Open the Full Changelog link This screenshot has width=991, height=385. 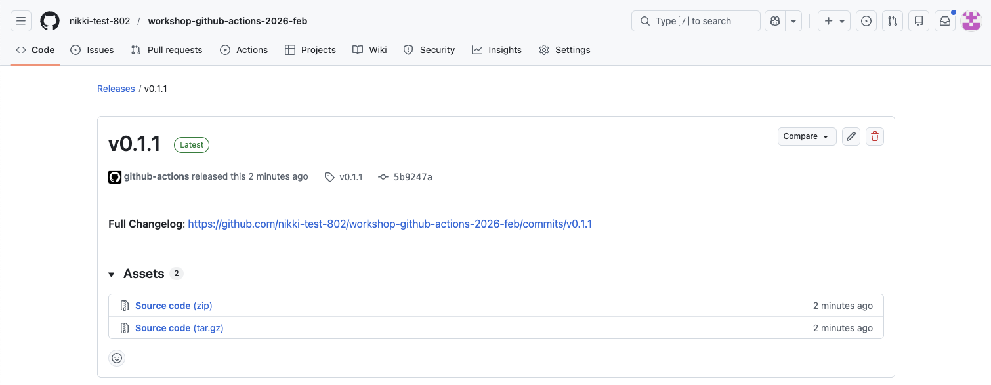(389, 224)
